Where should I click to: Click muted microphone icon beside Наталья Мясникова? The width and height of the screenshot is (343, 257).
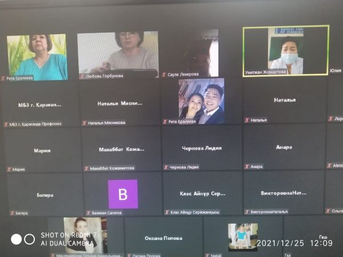pos(84,122)
